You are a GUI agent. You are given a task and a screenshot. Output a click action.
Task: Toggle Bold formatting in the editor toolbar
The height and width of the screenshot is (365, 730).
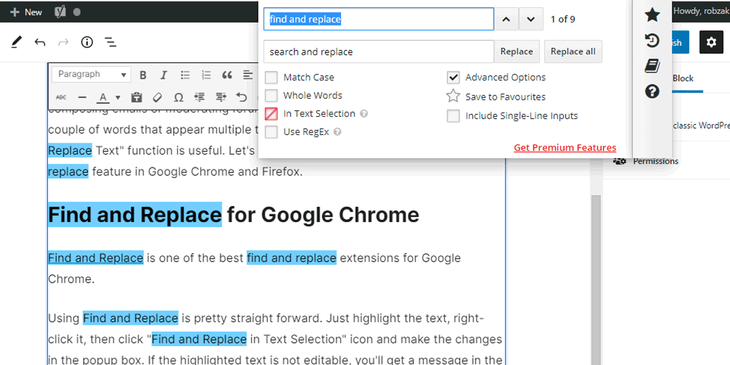(x=143, y=75)
